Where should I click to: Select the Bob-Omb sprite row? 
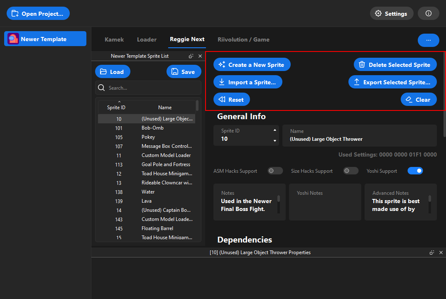point(147,128)
